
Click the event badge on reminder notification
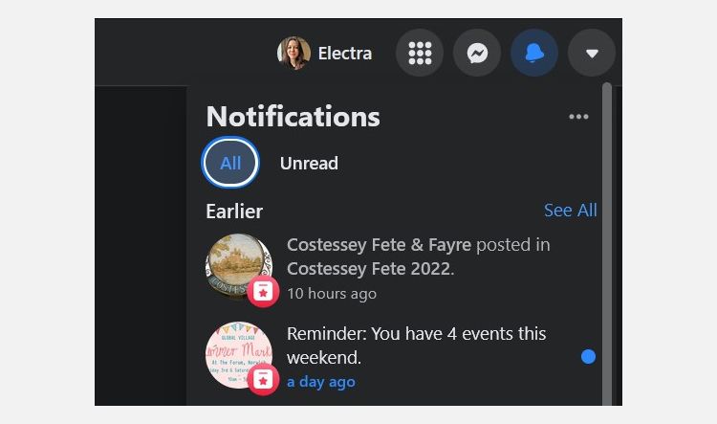tap(263, 379)
